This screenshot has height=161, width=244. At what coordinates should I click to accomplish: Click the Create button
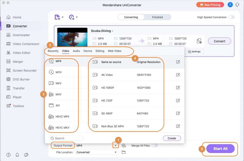pyautogui.click(x=172, y=138)
